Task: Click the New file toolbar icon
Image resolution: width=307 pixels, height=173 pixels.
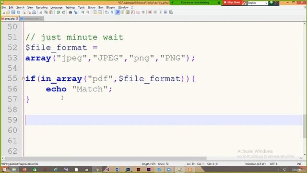Action: pyautogui.click(x=3, y=12)
